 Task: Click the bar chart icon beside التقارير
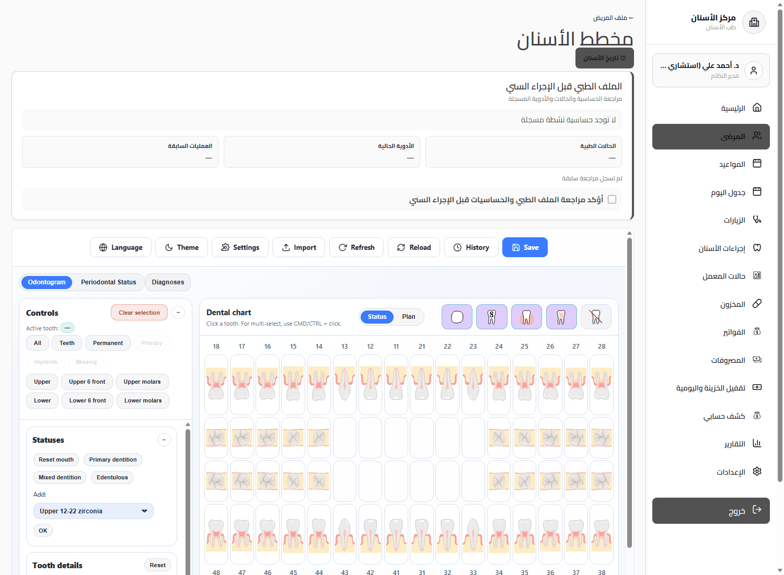(x=757, y=443)
